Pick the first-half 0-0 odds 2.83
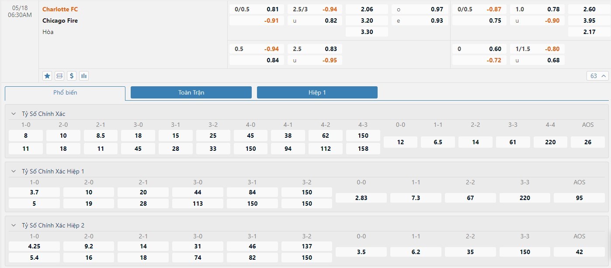 [x=361, y=198]
